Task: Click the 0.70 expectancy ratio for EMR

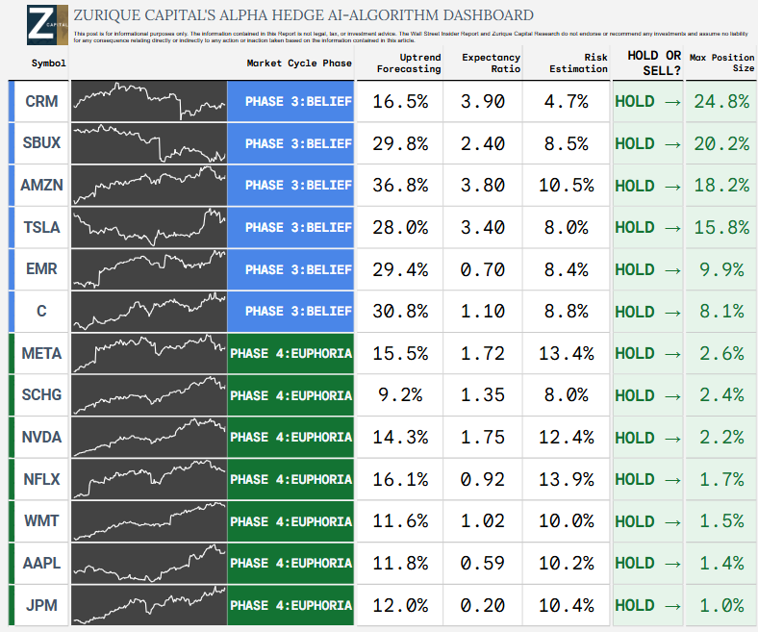Action: pos(483,269)
